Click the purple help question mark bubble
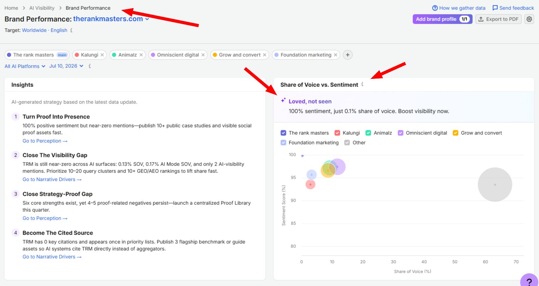 pos(530,281)
